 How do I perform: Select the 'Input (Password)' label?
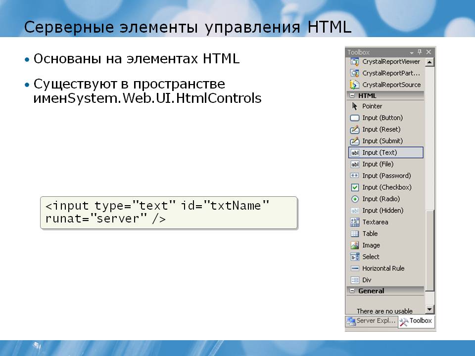(x=386, y=176)
